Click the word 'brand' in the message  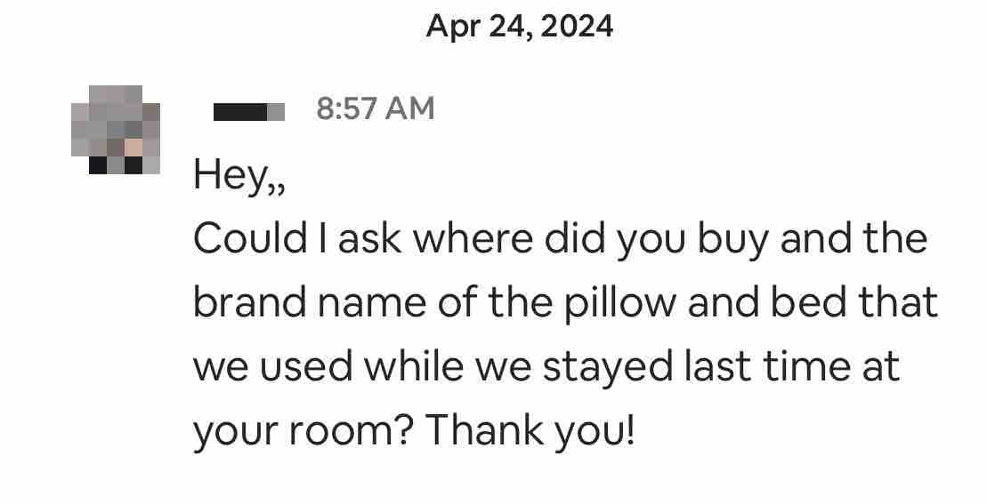249,302
